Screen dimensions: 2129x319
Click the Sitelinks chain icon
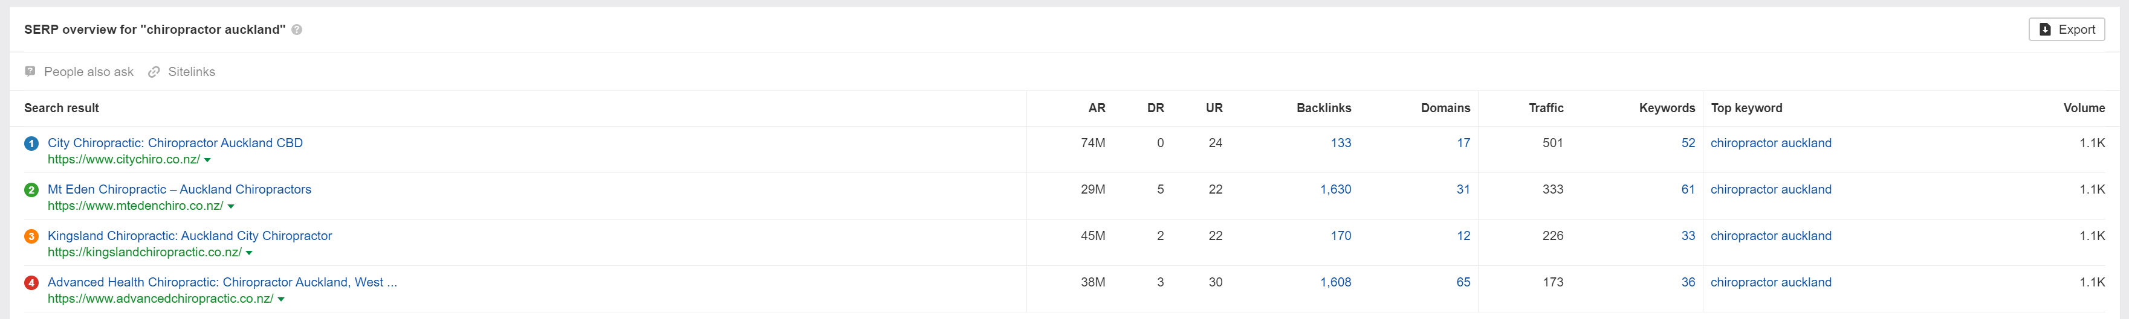point(154,72)
